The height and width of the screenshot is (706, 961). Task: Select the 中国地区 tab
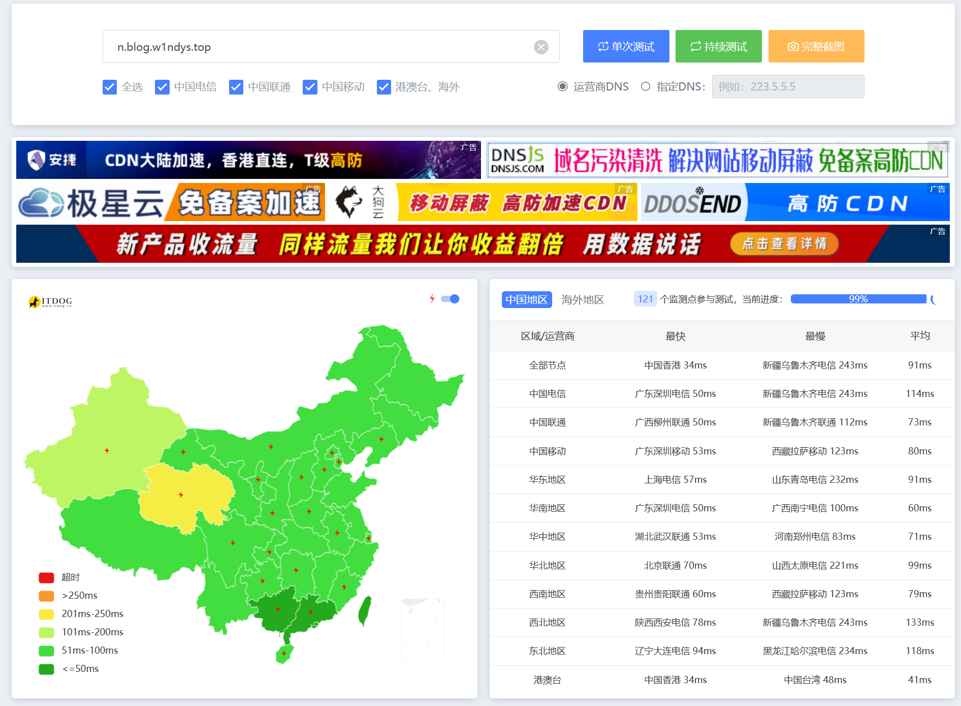tap(526, 299)
